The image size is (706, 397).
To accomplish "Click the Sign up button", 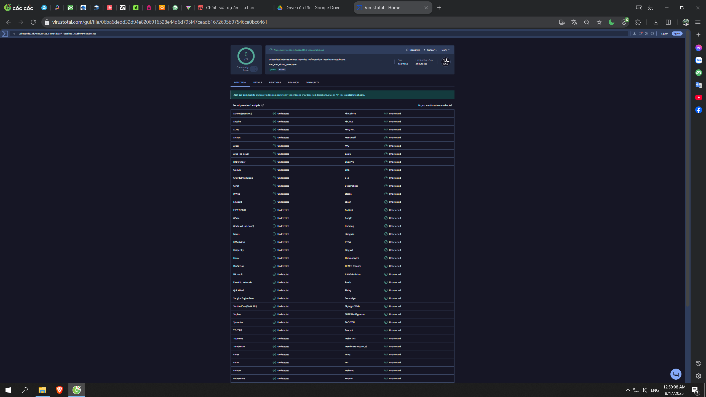I will coord(677,34).
